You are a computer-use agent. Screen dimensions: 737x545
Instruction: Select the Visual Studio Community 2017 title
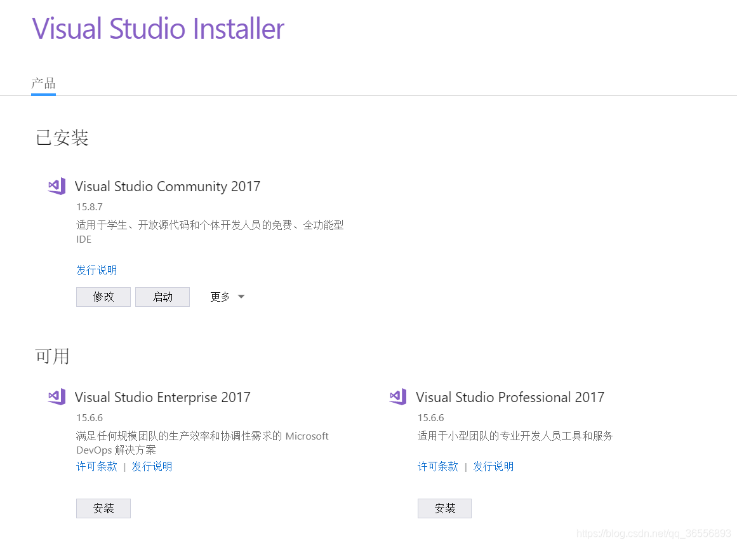pyautogui.click(x=168, y=187)
